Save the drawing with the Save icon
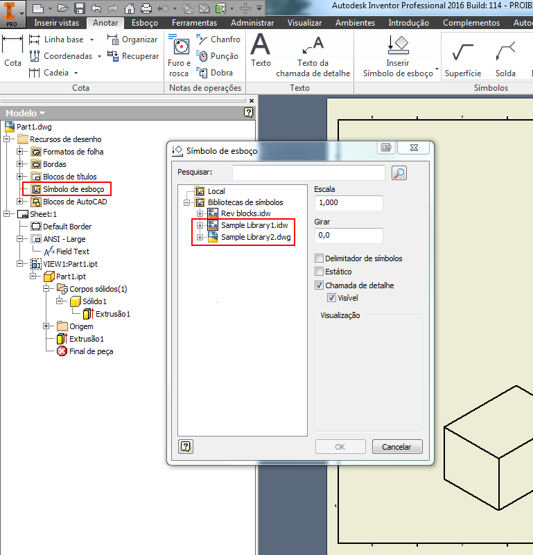This screenshot has width=533, height=555. click(80, 8)
